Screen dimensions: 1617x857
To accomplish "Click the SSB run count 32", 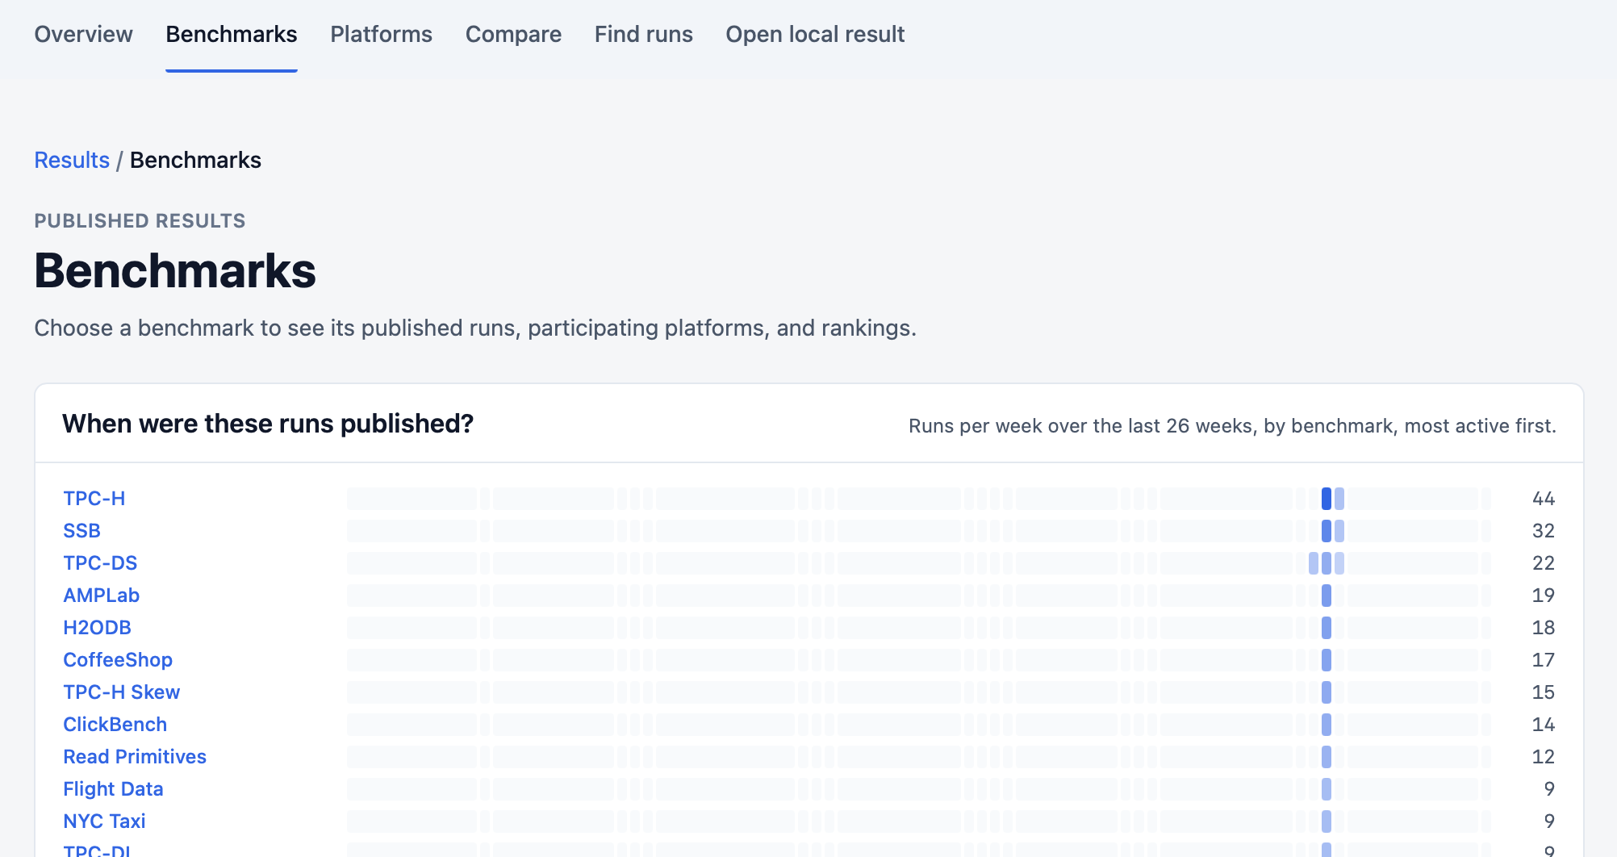I will [1544, 531].
